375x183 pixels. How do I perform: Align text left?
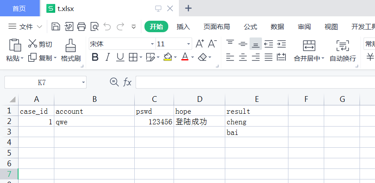point(230,57)
